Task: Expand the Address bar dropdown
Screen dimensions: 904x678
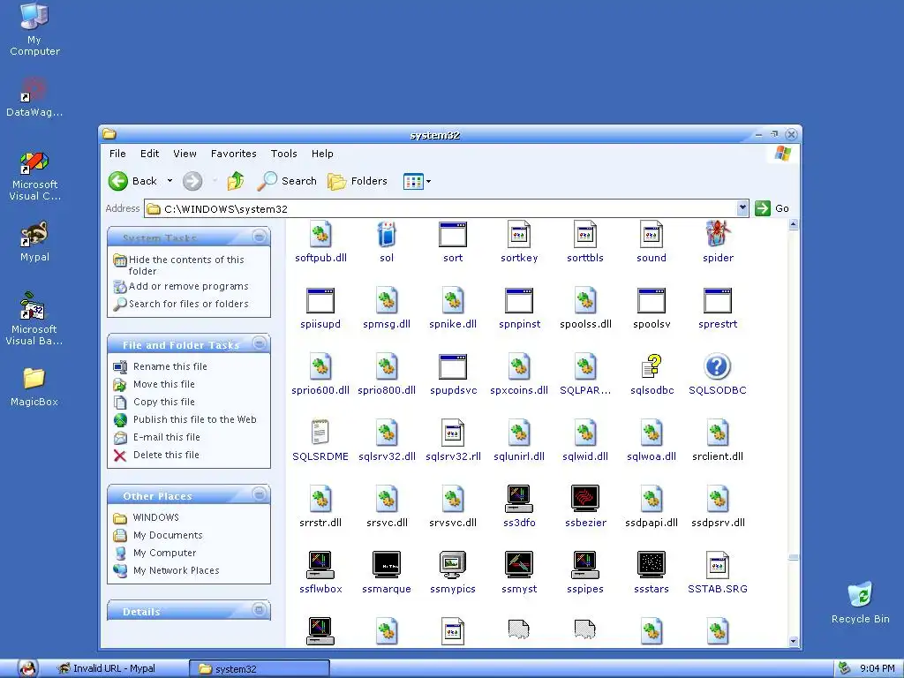Action: pyautogui.click(x=742, y=208)
